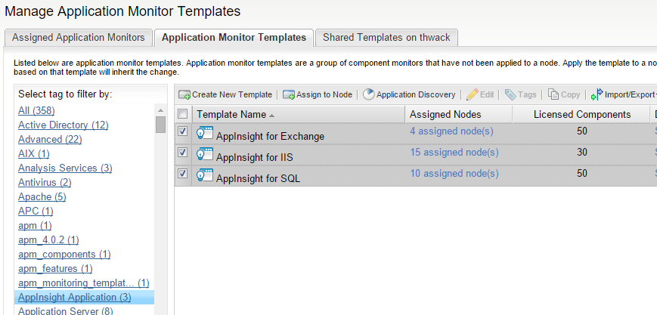This screenshot has height=315, width=657.
Task: Select the Application Monitor Templates tab
Action: pyautogui.click(x=234, y=38)
